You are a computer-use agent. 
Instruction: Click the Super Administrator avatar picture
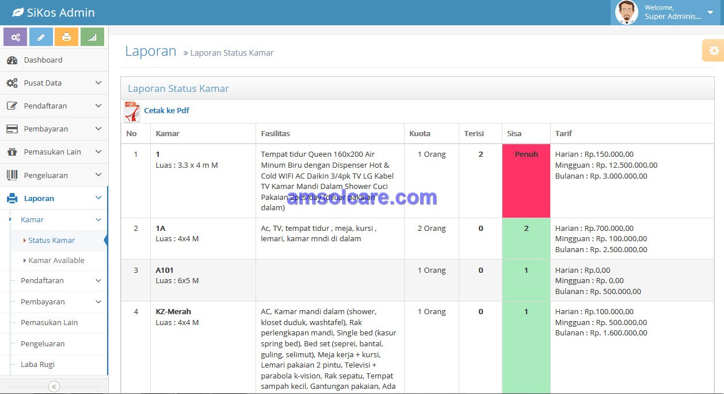626,12
